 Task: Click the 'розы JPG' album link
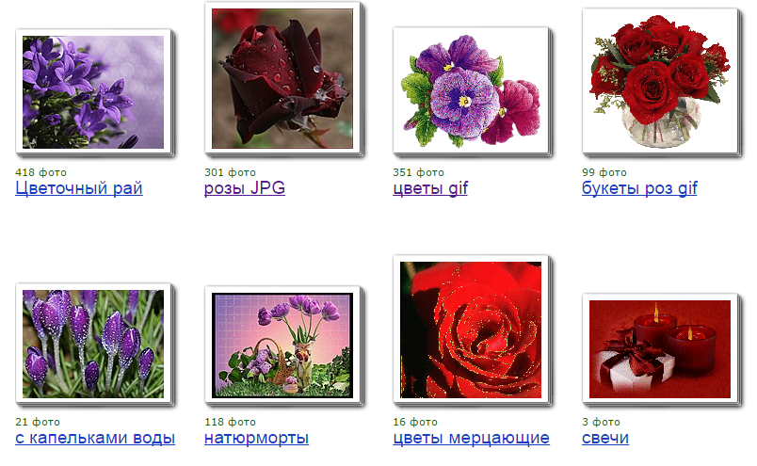(x=244, y=188)
